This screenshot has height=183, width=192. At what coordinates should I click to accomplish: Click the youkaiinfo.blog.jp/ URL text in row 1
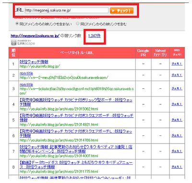40,66
